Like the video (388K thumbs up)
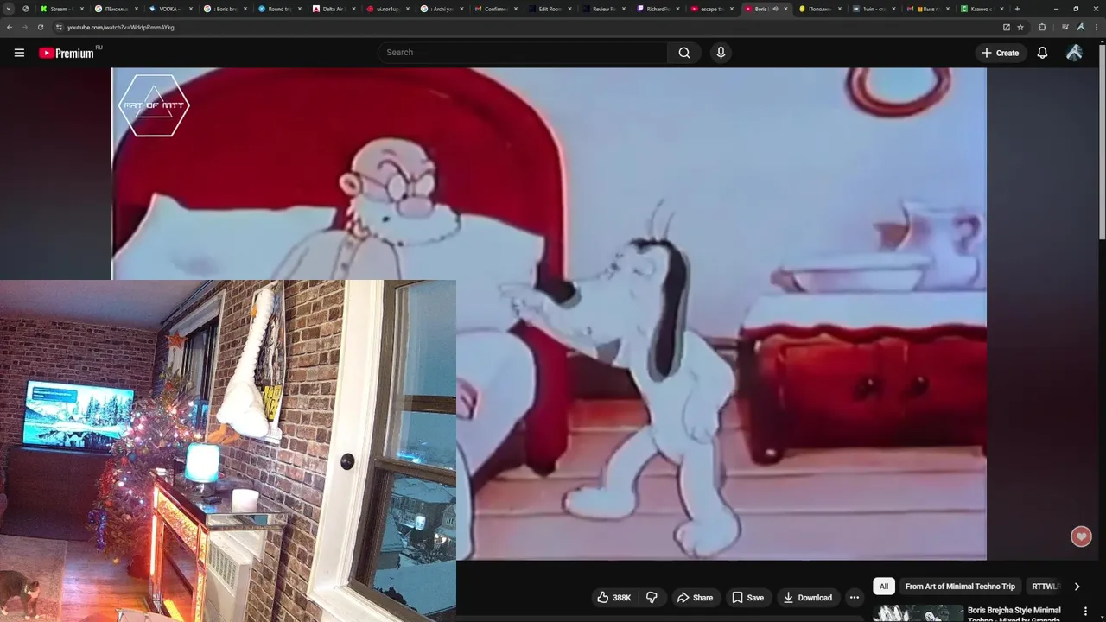Viewport: 1106px width, 622px height. (x=614, y=597)
